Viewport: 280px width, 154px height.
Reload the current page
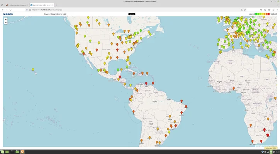[10, 10]
